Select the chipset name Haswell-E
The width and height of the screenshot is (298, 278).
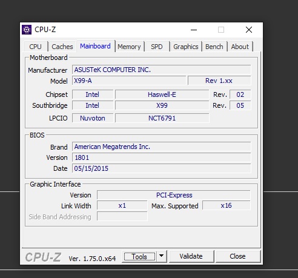(x=162, y=94)
